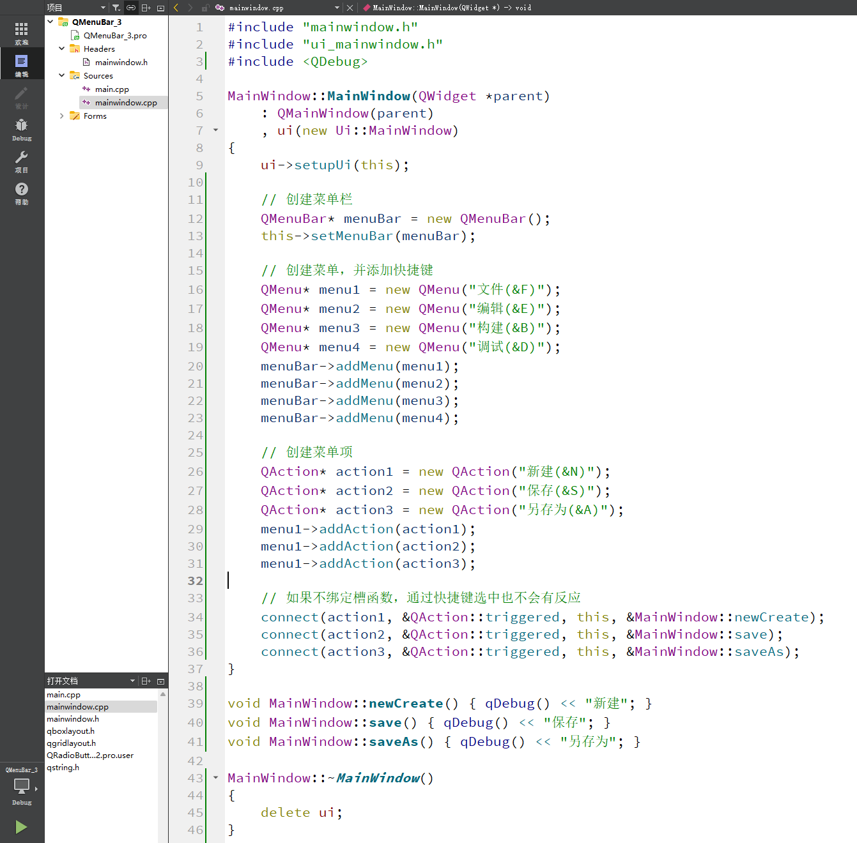
Task: Open the Help mode question icon
Action: 22,193
